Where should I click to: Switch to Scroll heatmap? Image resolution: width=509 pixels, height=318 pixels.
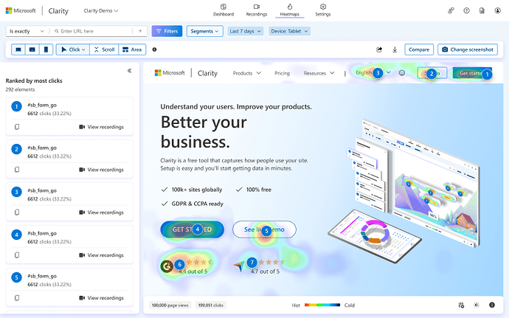point(104,49)
